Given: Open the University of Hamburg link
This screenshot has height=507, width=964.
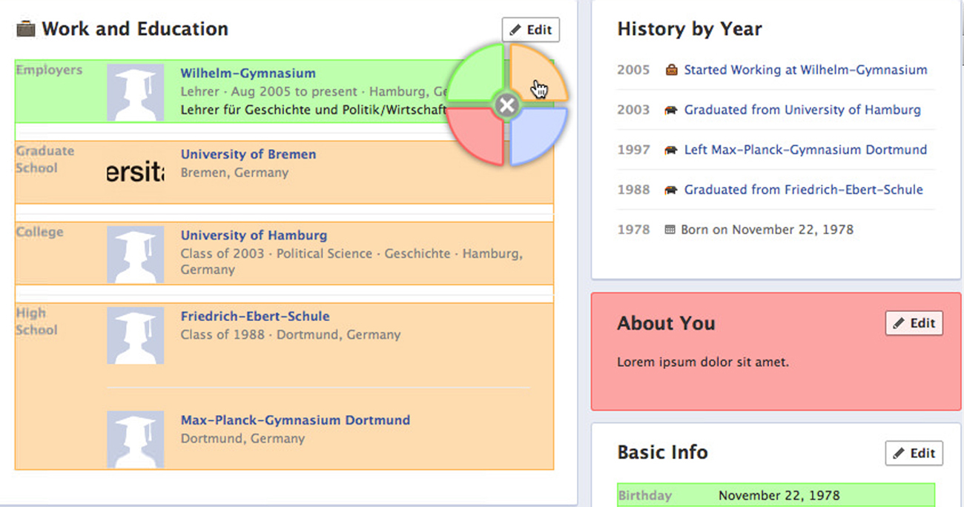Looking at the screenshot, I should click(254, 235).
